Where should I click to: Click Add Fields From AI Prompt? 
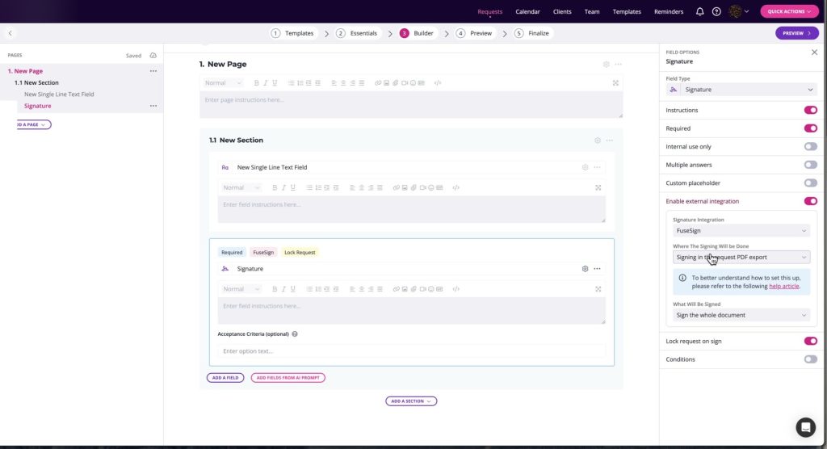(x=288, y=378)
